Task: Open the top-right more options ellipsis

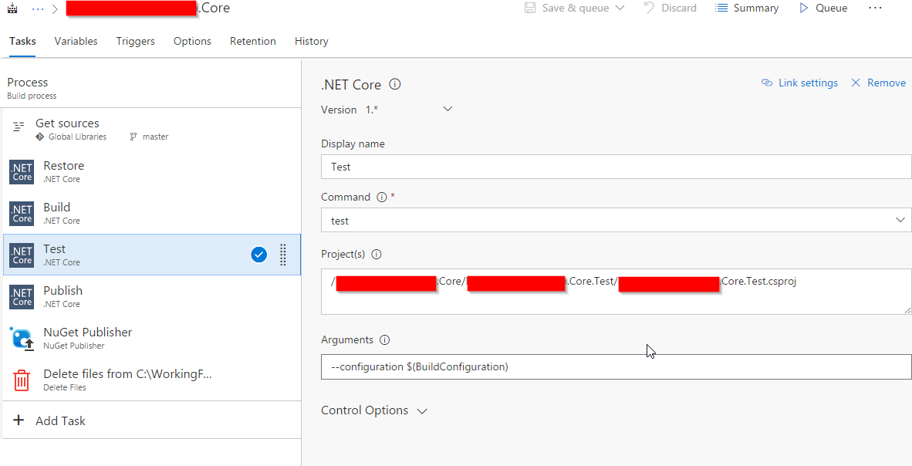Action: pos(874,8)
